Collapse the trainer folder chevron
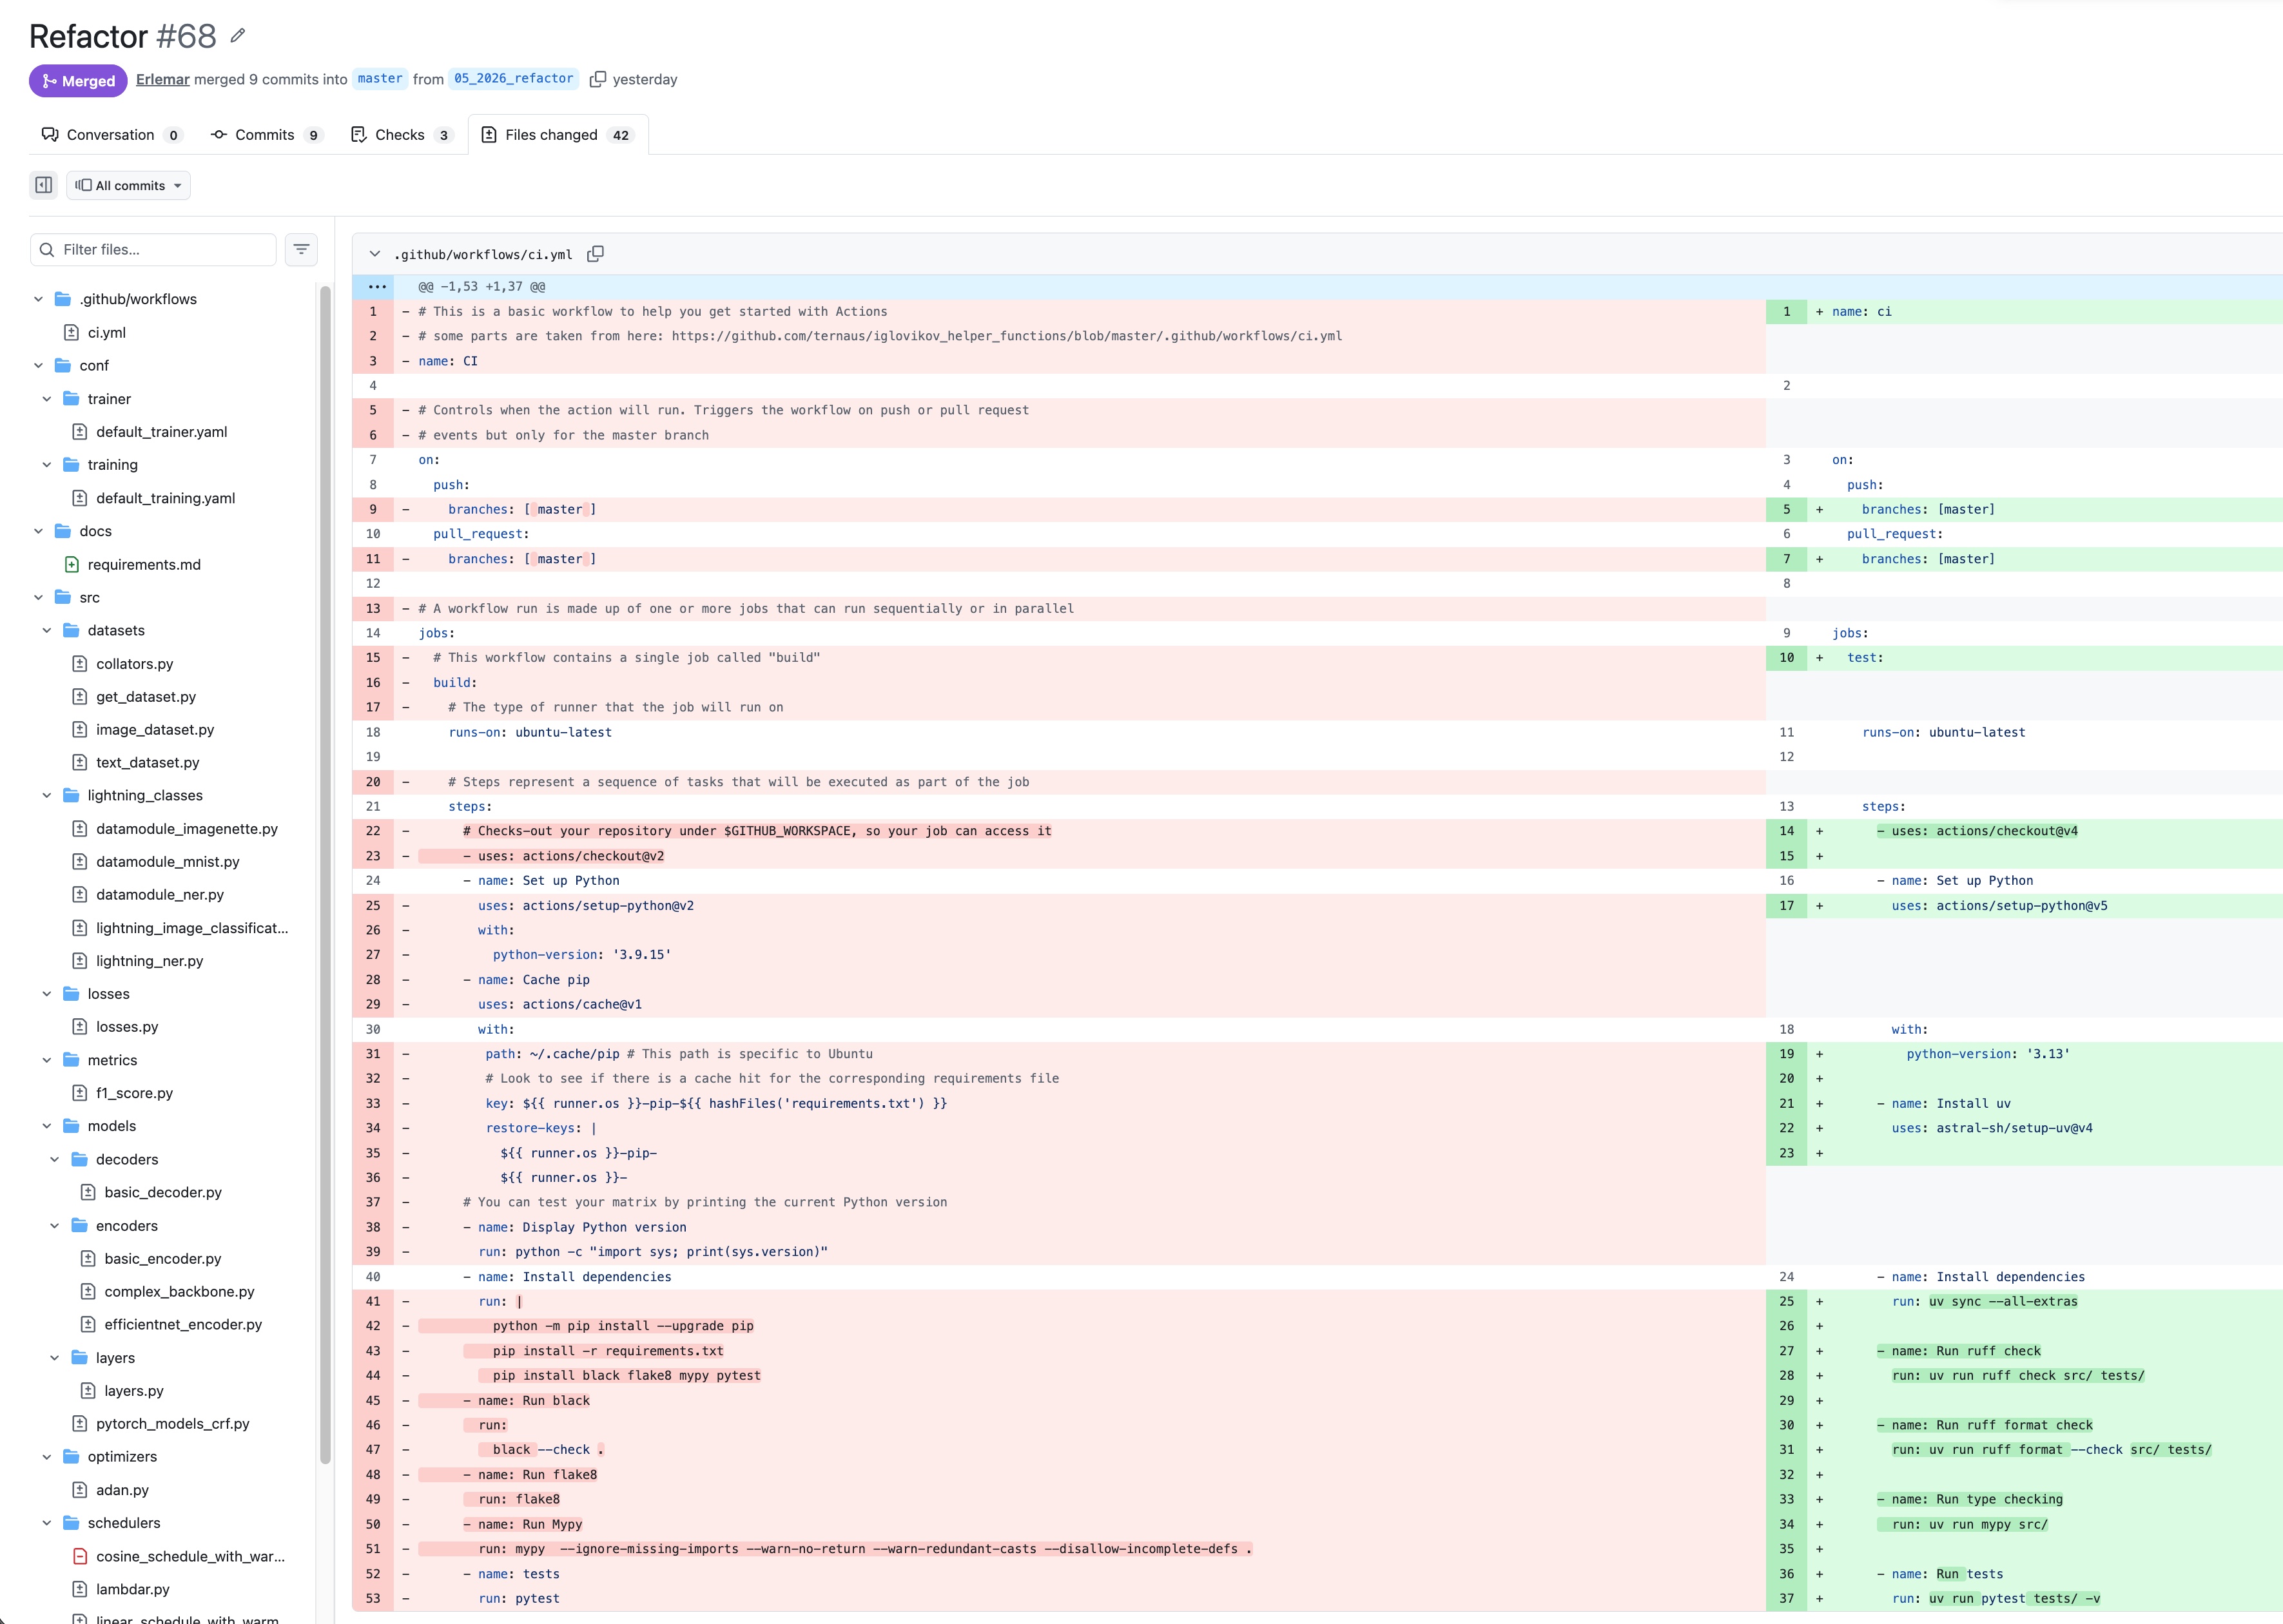The width and height of the screenshot is (2283, 1624). click(x=46, y=399)
